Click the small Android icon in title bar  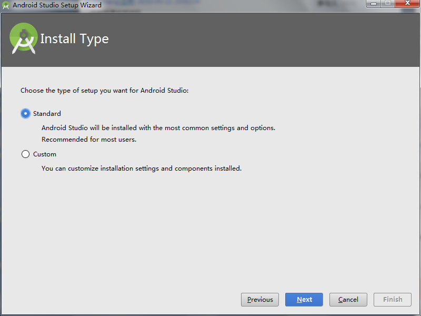(x=6, y=6)
